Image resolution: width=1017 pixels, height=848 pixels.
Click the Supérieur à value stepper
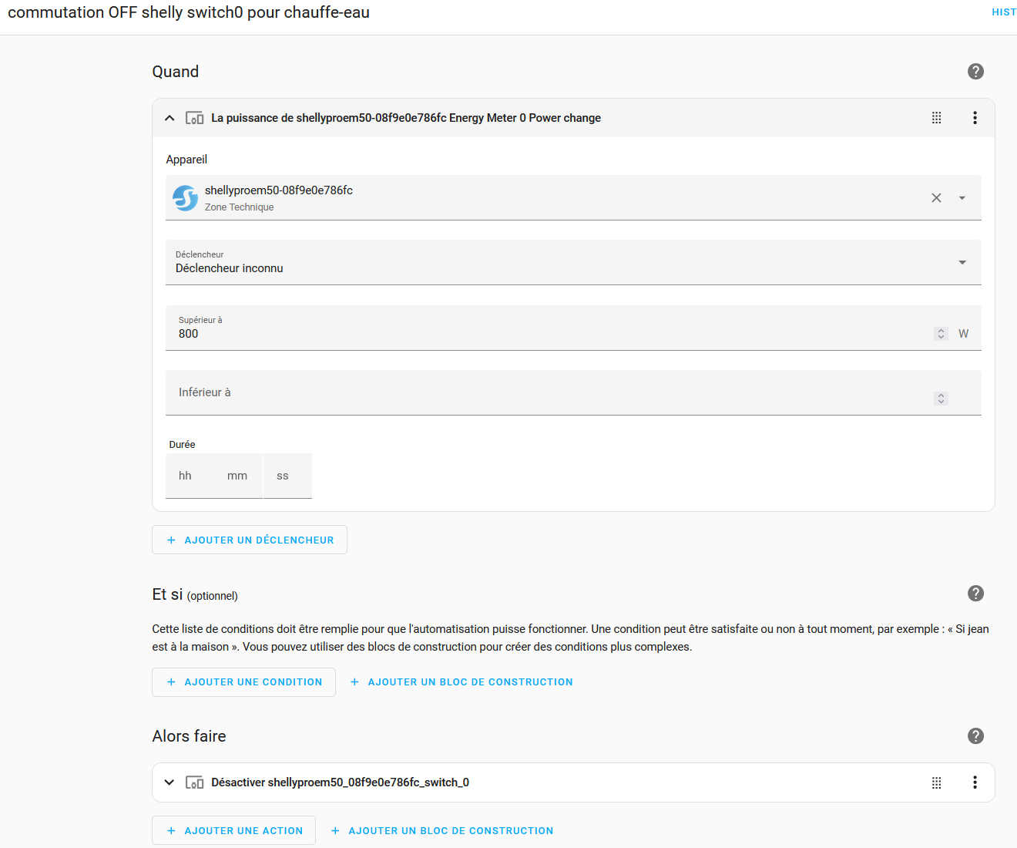click(941, 334)
